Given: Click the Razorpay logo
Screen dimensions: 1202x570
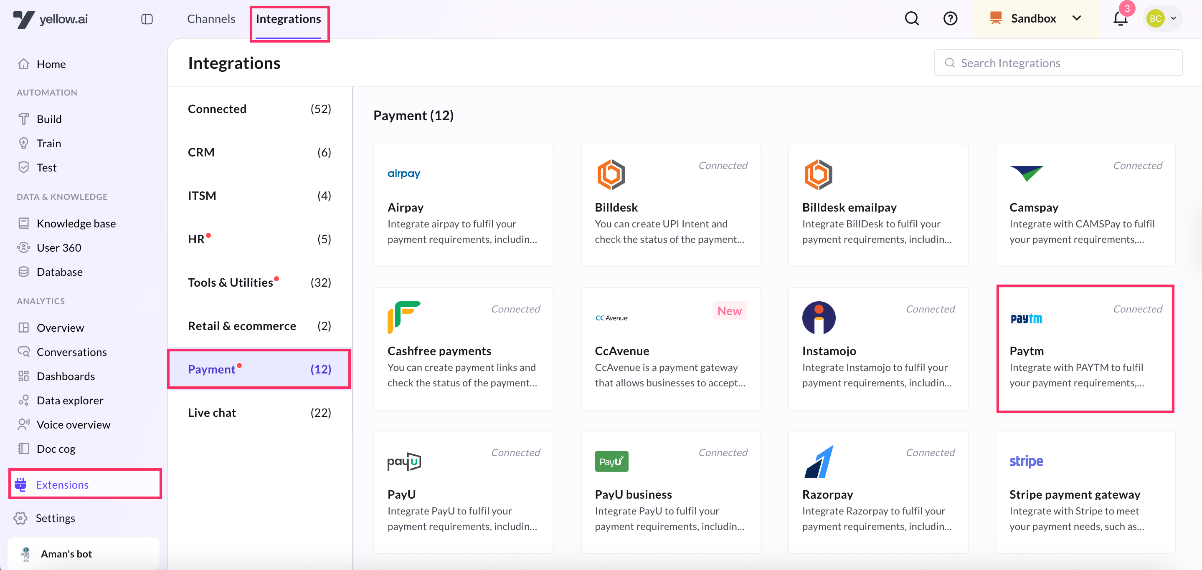Looking at the screenshot, I should (x=819, y=462).
